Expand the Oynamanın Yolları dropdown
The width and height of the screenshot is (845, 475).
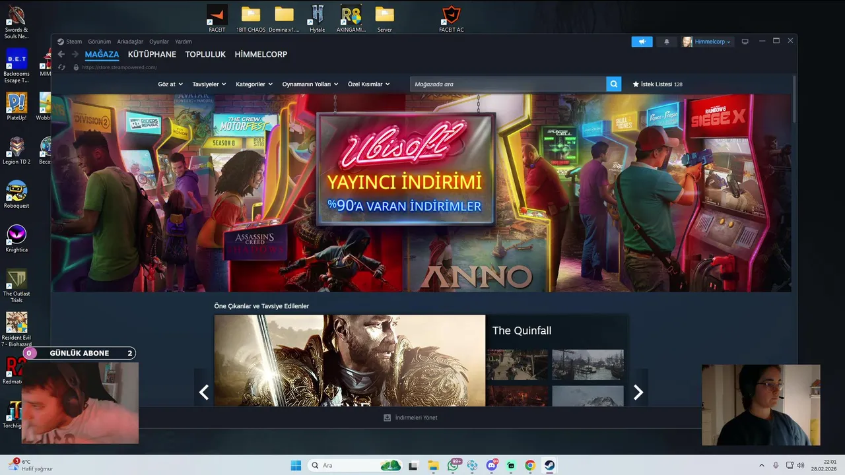point(310,84)
